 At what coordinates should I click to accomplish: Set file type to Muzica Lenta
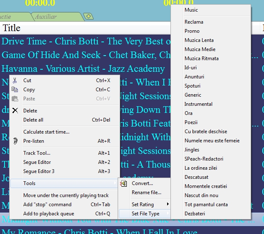coord(211,40)
